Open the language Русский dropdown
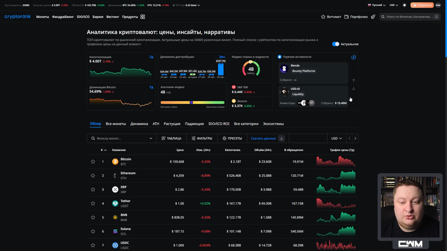Screen dimensions: 447x251 point(377,5)
